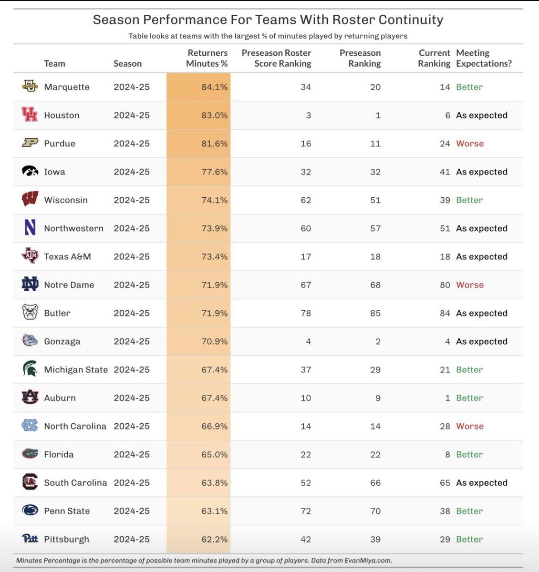Screen dimensions: 539x572
Task: Select the Season column header
Action: pos(127,63)
